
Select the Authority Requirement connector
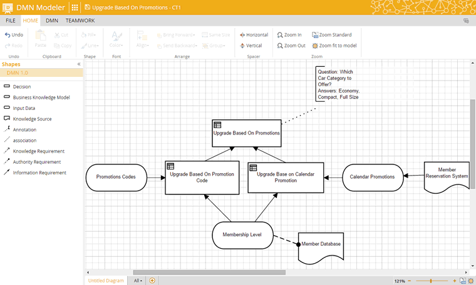pyautogui.click(x=32, y=162)
